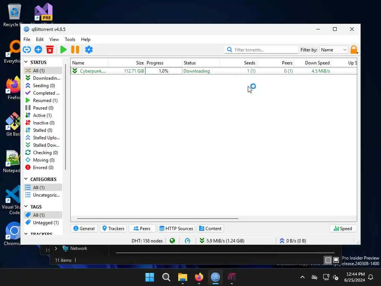This screenshot has width=381, height=286.
Task: Collapse the TAGS section
Action: point(26,206)
